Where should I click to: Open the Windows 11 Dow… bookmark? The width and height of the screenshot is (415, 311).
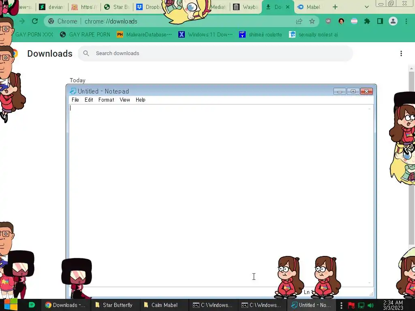(x=205, y=35)
